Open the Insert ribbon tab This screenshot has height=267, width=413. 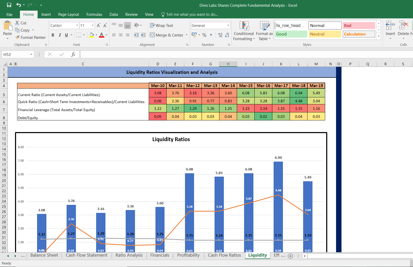click(46, 15)
